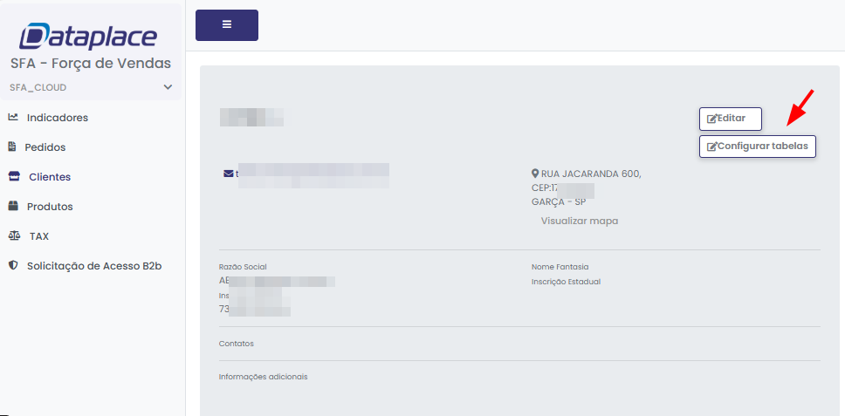Go to Pedidos in the sidebar
Screen dimensions: 845x416
[45, 147]
